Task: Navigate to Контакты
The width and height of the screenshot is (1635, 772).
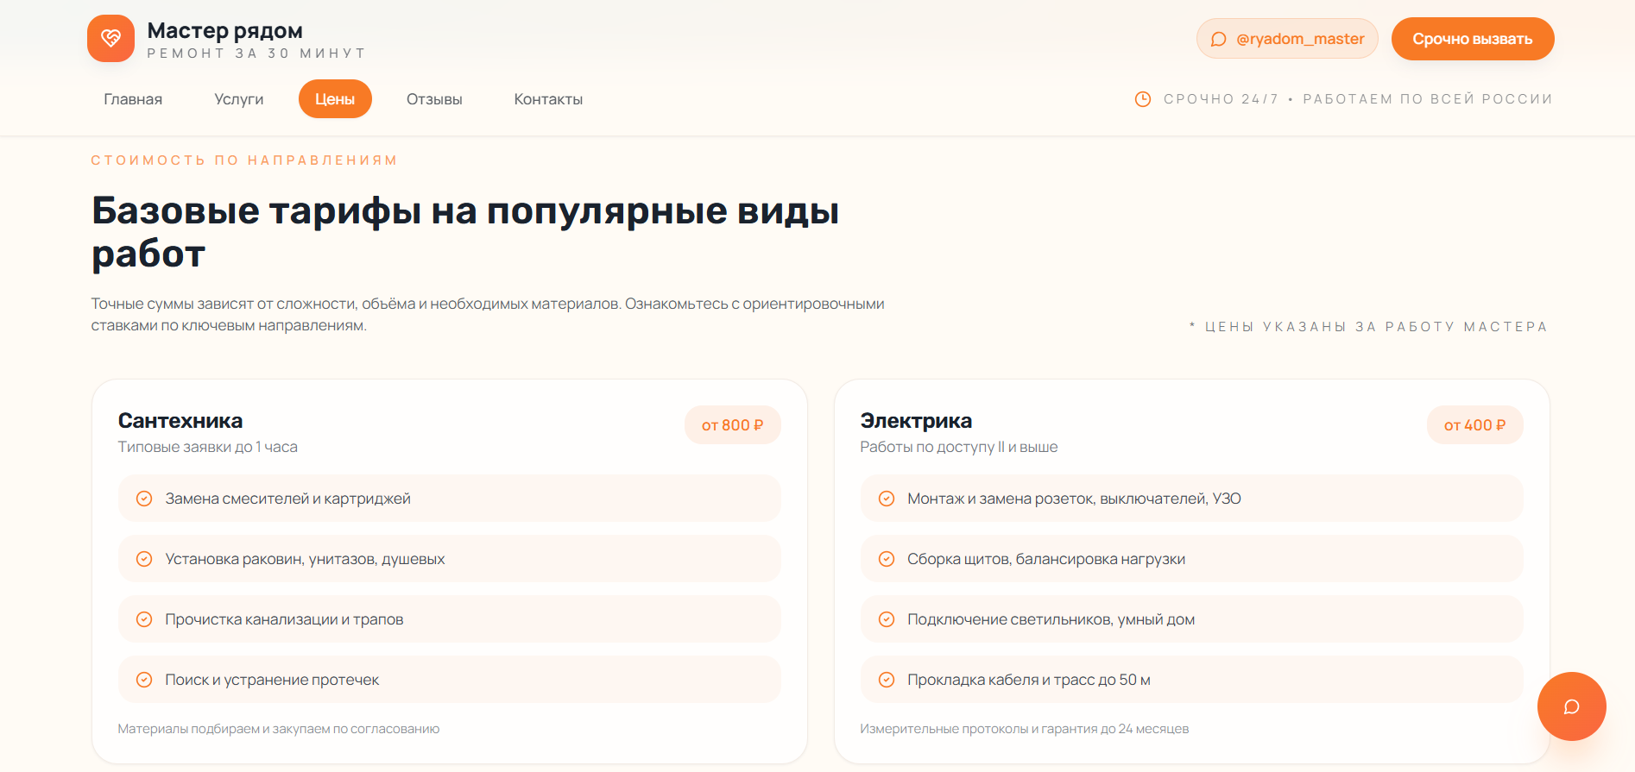Action: (548, 99)
